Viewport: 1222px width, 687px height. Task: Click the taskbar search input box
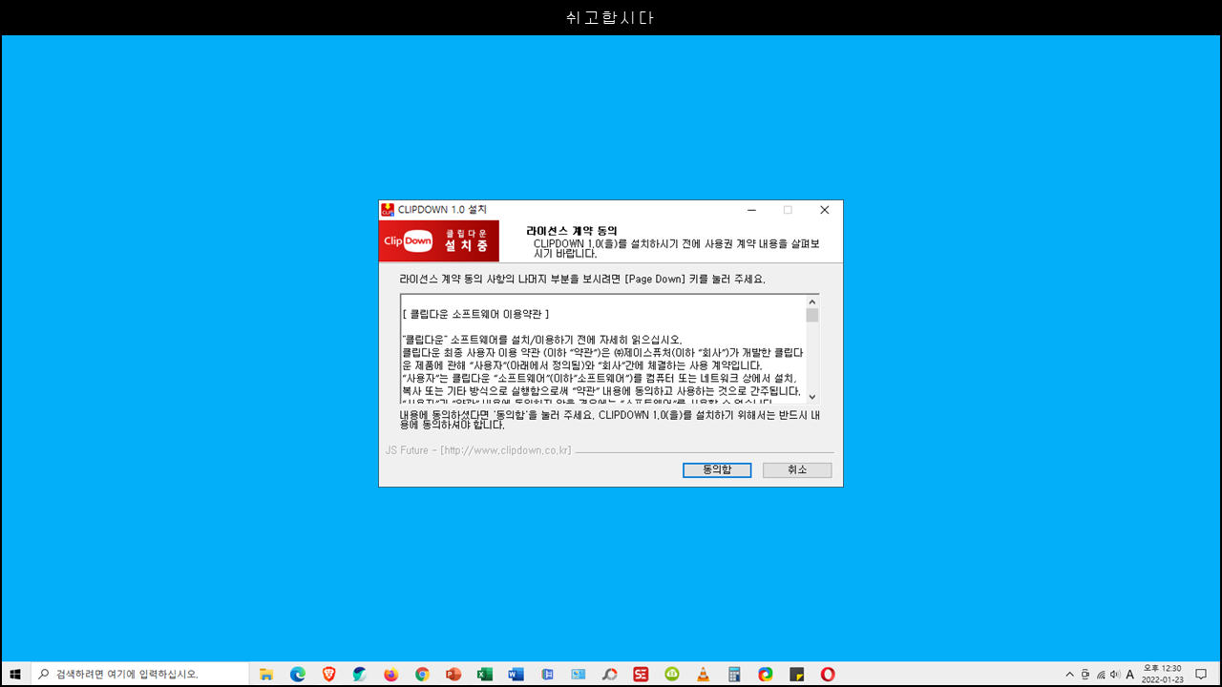(x=139, y=674)
